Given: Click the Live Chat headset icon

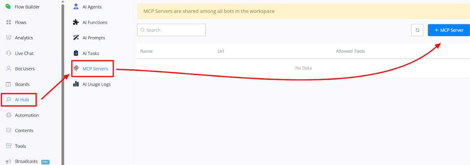Looking at the screenshot, I should [x=9, y=53].
